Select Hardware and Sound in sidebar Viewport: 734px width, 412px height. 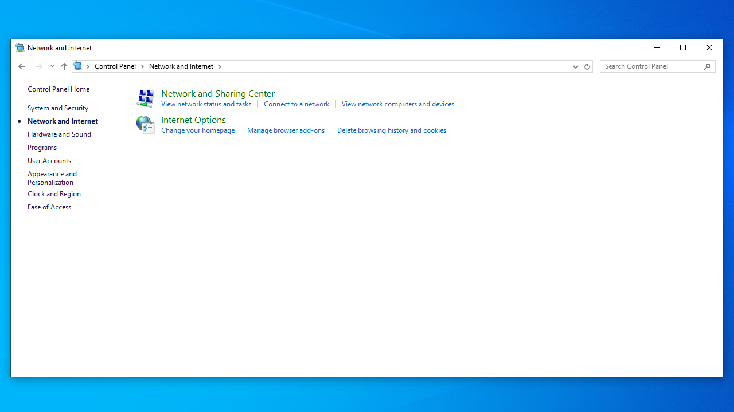(59, 134)
